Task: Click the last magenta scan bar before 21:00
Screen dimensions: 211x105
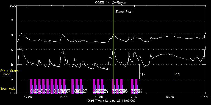Action: (x=132, y=86)
